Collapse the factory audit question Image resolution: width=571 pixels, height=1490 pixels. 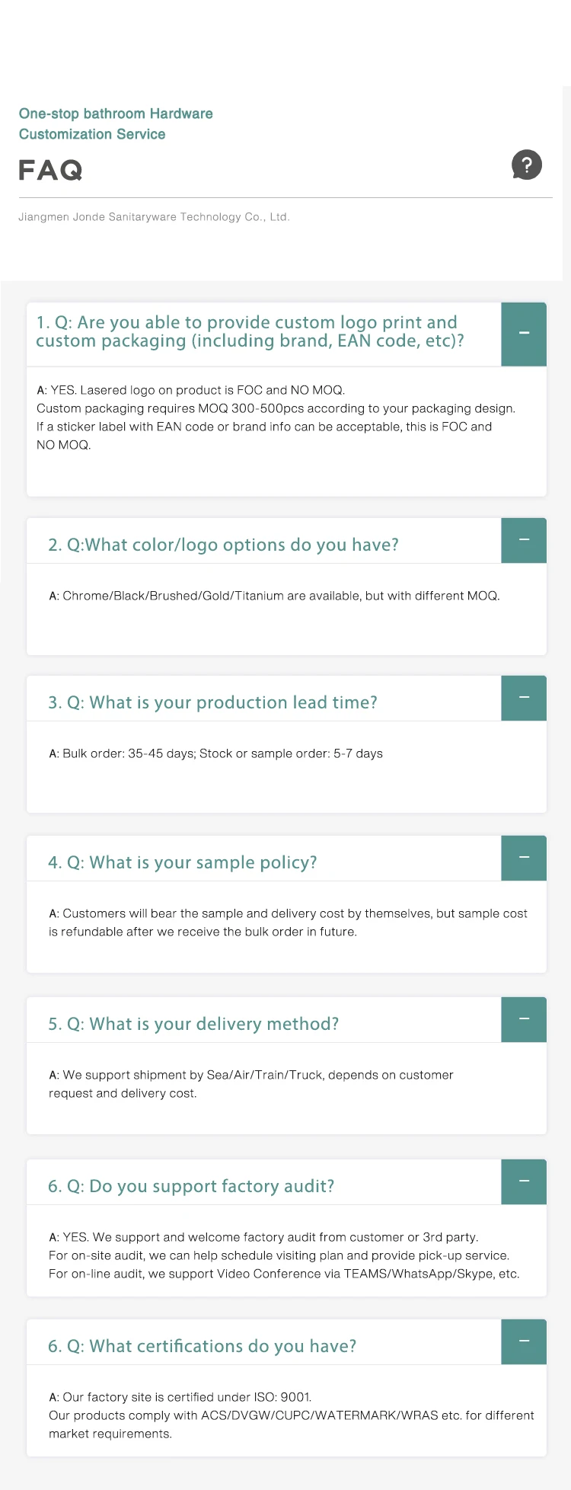(524, 1181)
